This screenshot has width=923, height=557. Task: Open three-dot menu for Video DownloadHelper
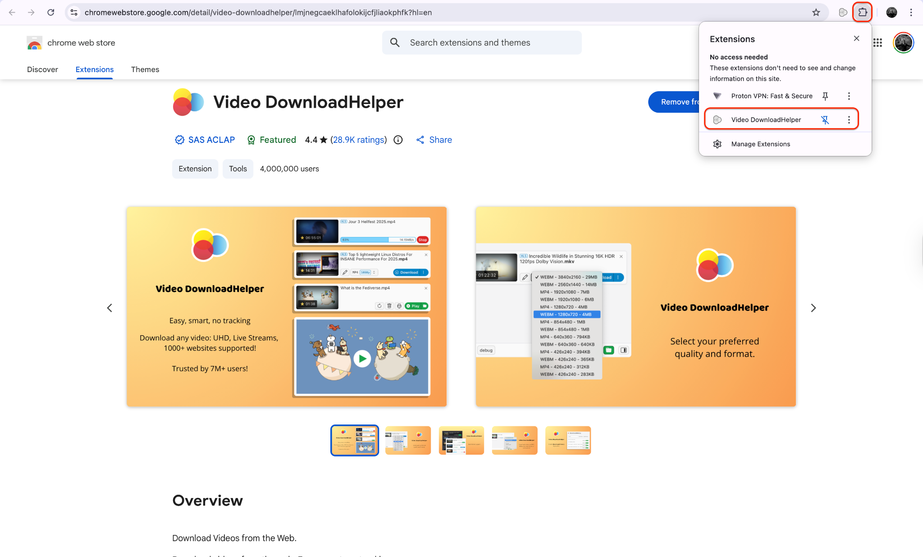(849, 119)
